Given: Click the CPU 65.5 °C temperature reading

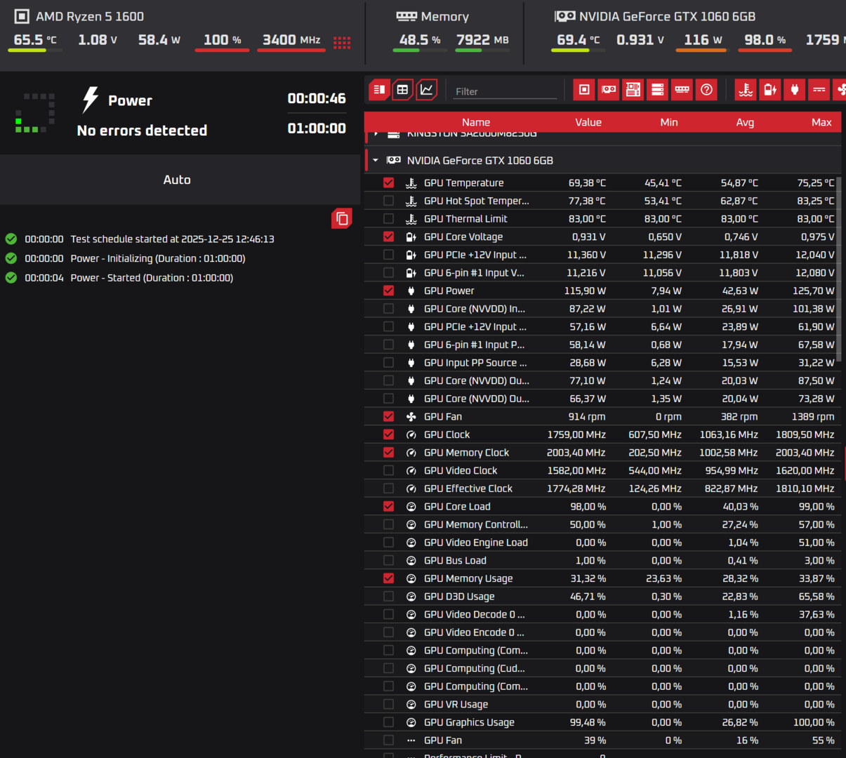Looking at the screenshot, I should pos(35,40).
